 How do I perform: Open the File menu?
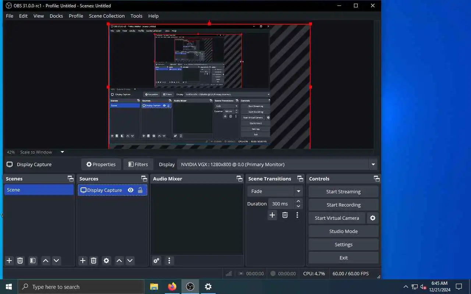(10, 16)
